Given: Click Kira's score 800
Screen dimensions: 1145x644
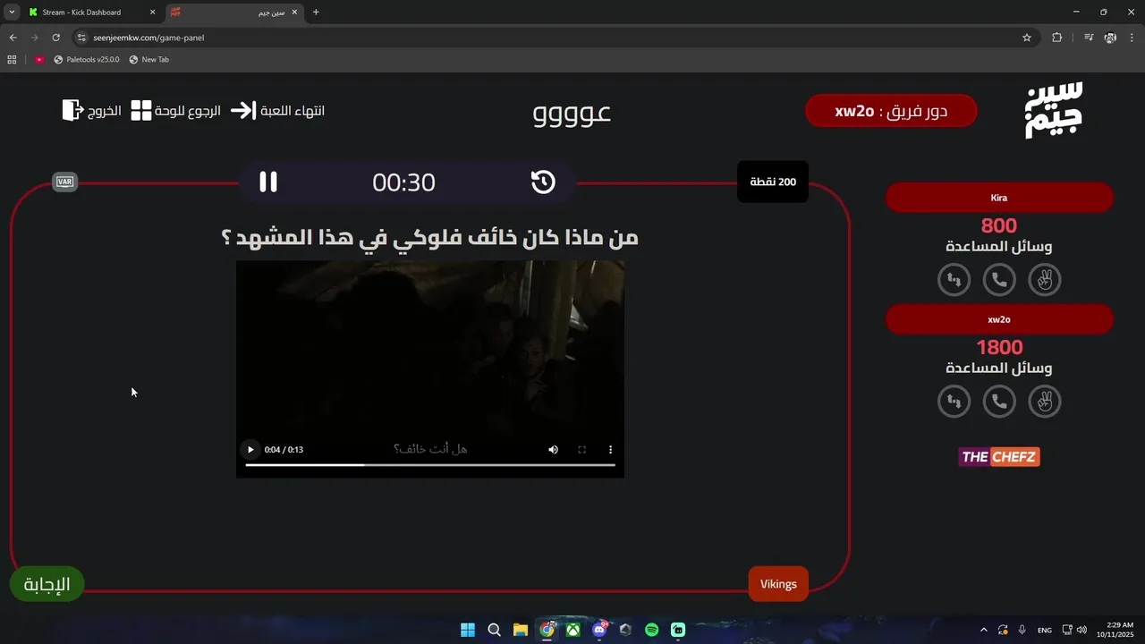Looking at the screenshot, I should (x=999, y=225).
